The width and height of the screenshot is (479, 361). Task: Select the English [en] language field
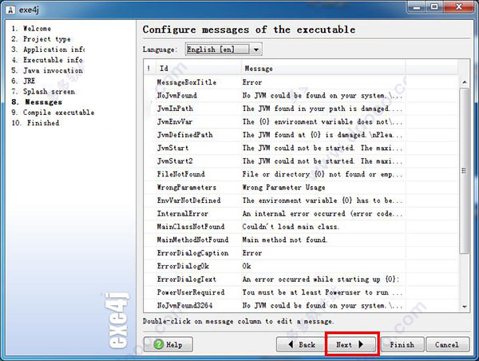218,50
